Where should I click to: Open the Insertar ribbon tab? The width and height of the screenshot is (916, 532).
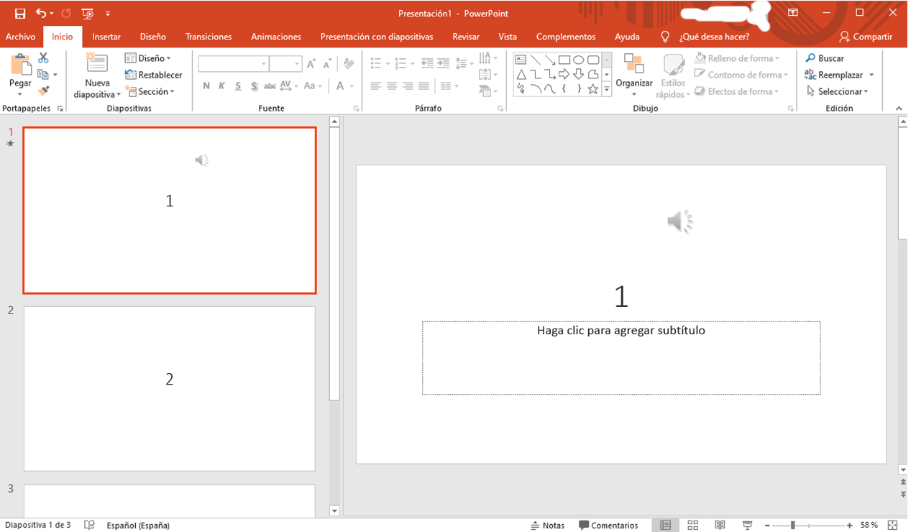tap(106, 37)
